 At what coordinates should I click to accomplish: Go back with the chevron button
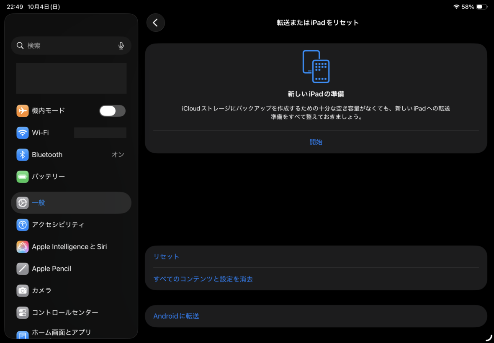coord(156,23)
